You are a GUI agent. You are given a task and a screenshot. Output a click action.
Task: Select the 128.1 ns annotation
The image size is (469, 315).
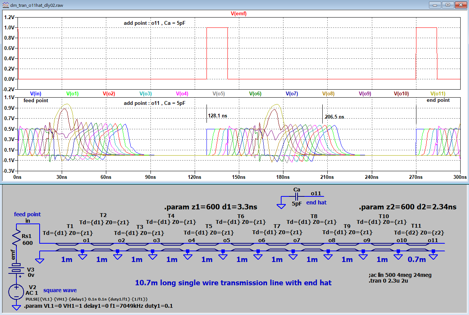218,116
